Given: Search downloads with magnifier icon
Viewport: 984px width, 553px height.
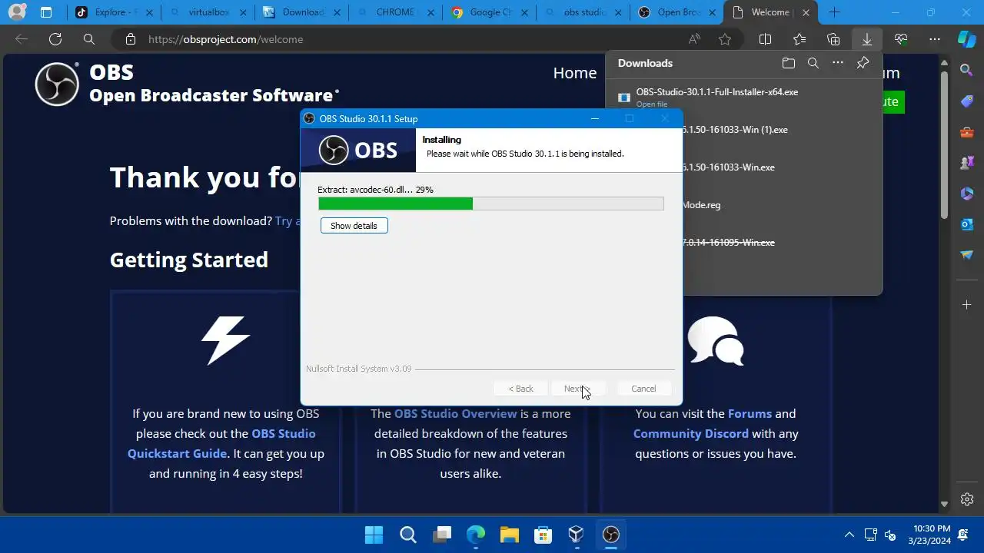Looking at the screenshot, I should (813, 63).
